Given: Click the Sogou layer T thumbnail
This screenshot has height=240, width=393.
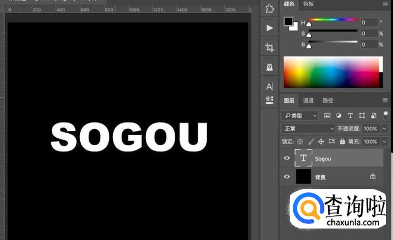Looking at the screenshot, I should [x=303, y=158].
